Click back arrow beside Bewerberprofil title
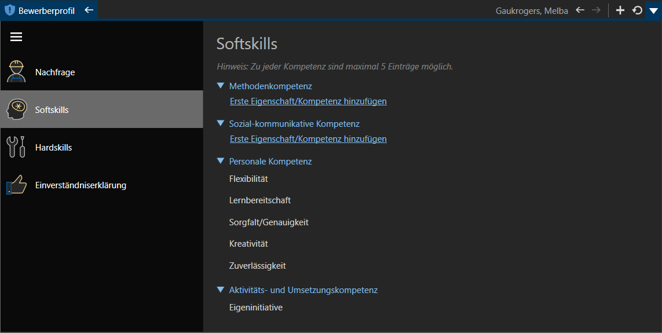Viewport: 662px width, 333px height. (89, 10)
